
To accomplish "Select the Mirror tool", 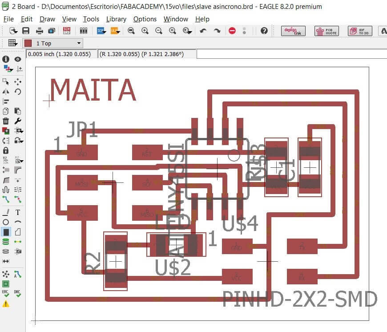I will (6, 92).
